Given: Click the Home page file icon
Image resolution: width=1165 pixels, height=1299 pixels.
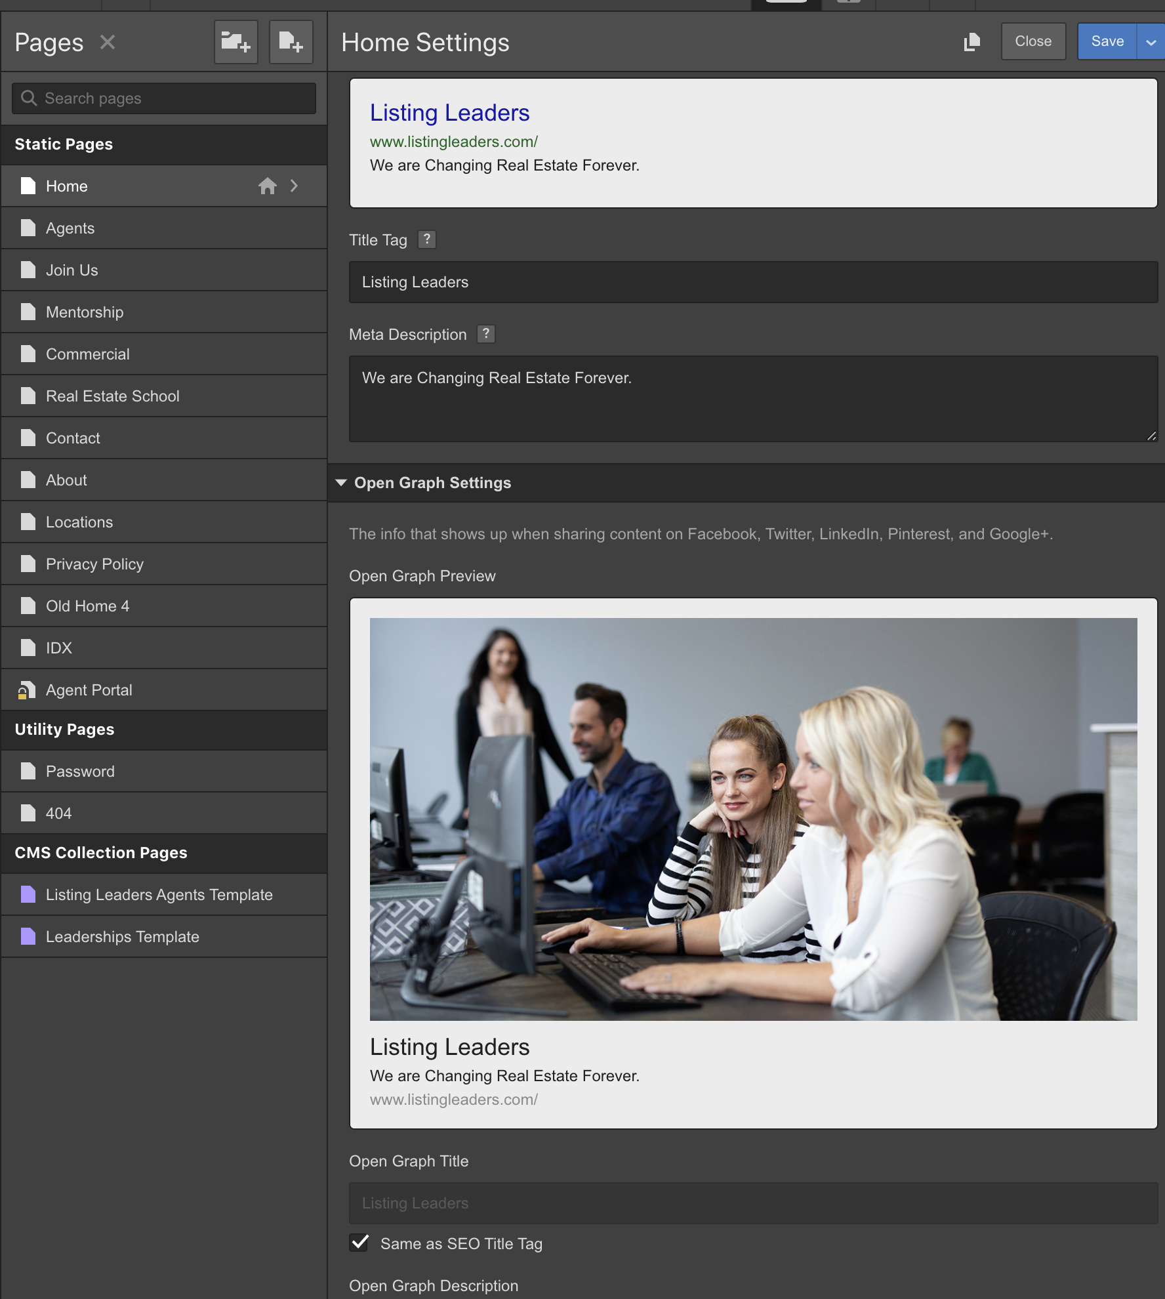Looking at the screenshot, I should click(x=28, y=186).
